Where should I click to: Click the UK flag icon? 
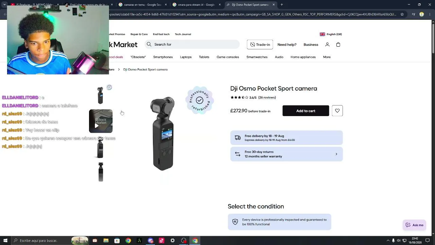pos(322,34)
